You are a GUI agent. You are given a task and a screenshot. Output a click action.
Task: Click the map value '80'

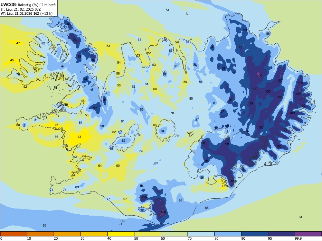(x=191, y=99)
